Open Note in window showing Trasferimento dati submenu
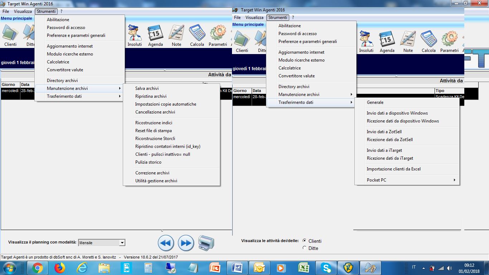Screen dimensions: 489x275 tap(408, 42)
